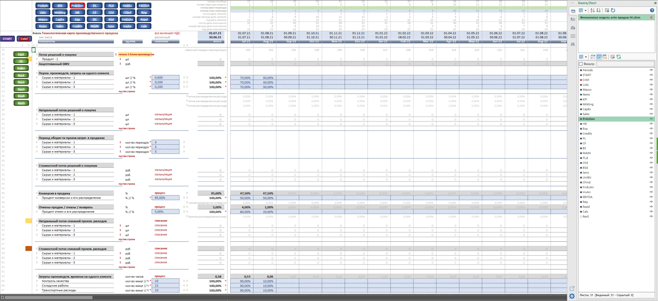Open the settings gear at panel bottom
658x301 pixels.
coord(572,296)
